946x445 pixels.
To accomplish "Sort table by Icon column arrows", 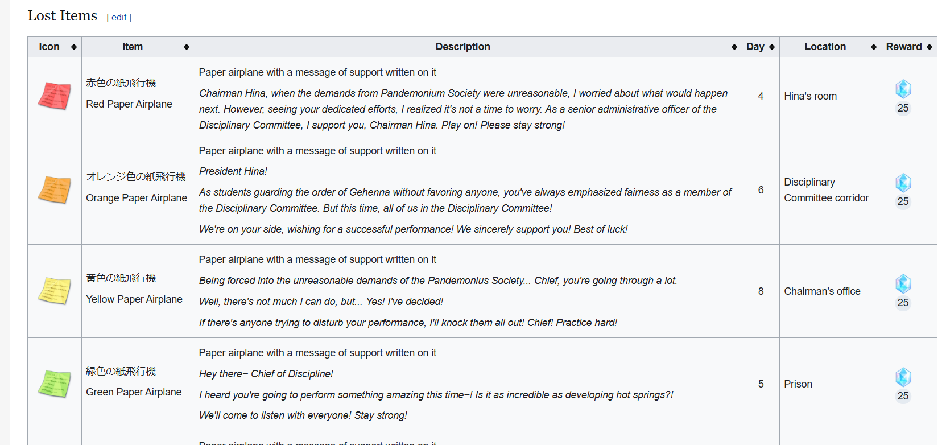I will (x=74, y=47).
